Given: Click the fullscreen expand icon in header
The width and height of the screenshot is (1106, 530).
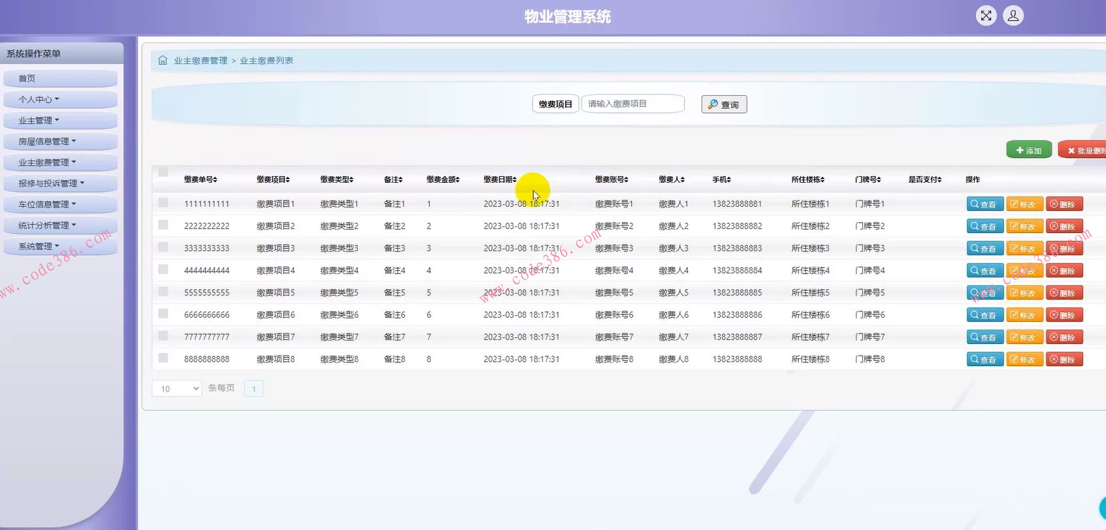Looking at the screenshot, I should point(986,16).
